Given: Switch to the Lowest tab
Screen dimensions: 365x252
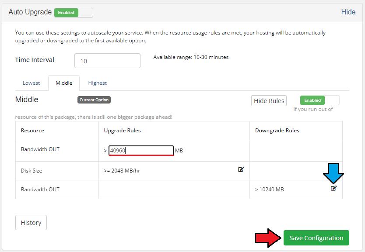Looking at the screenshot, I should (x=31, y=83).
